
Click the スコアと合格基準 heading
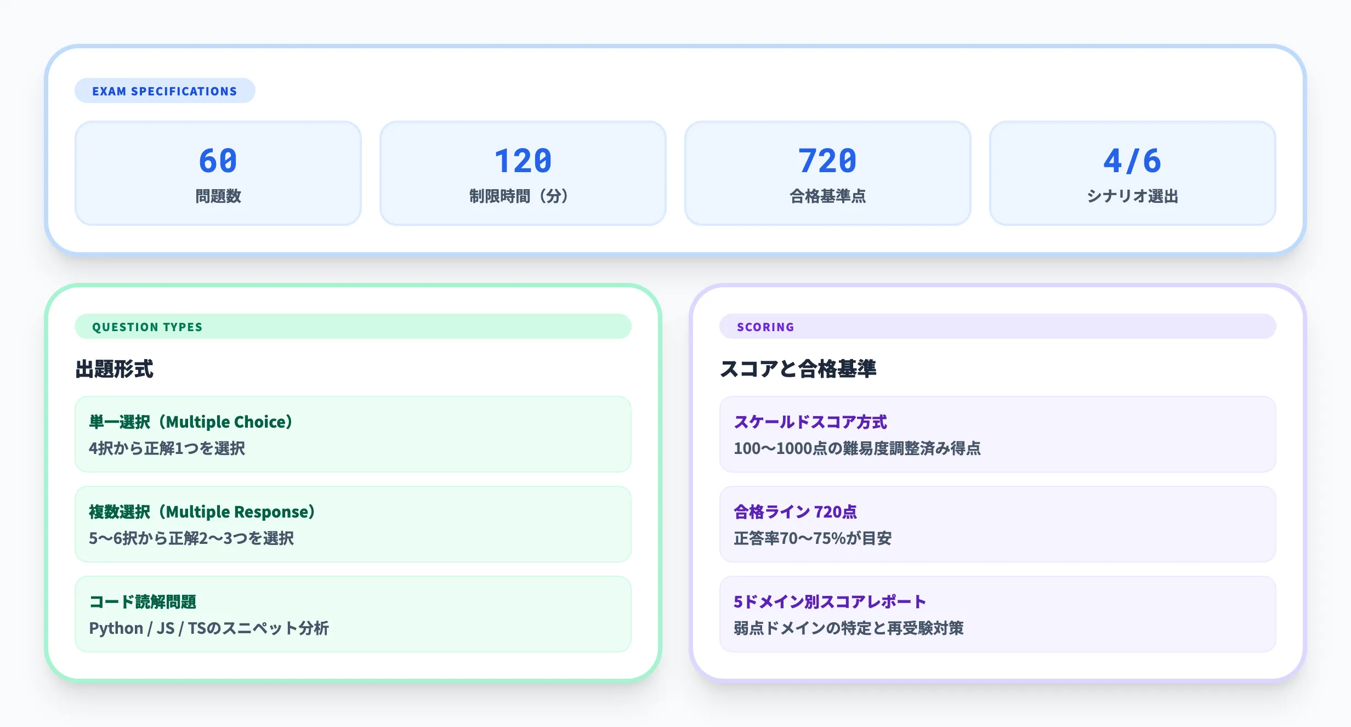(798, 369)
